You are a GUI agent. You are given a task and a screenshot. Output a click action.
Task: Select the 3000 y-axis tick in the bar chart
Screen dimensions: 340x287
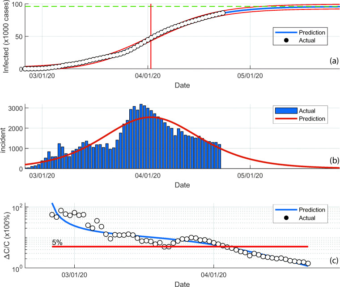click(x=15, y=109)
